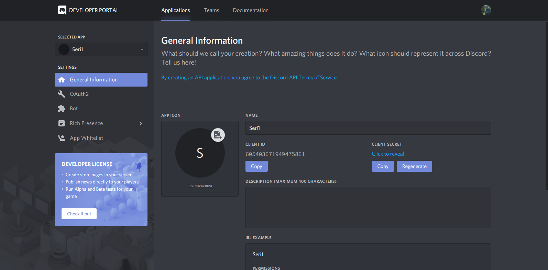Screen dimensions: 548x270
Task: Click the PERMISSIONS label in IRL Example
Action: click(x=266, y=268)
